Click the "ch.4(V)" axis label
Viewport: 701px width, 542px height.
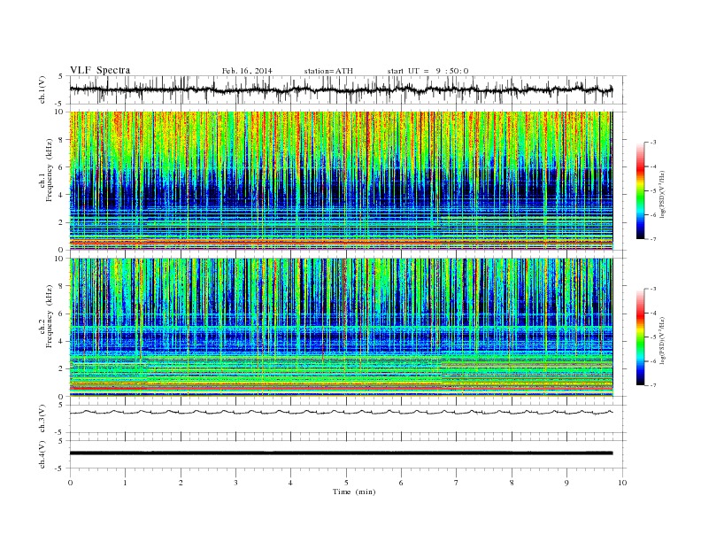click(x=42, y=454)
